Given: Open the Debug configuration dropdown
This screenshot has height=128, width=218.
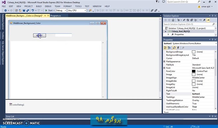Looking at the screenshot, I should [x=61, y=10].
